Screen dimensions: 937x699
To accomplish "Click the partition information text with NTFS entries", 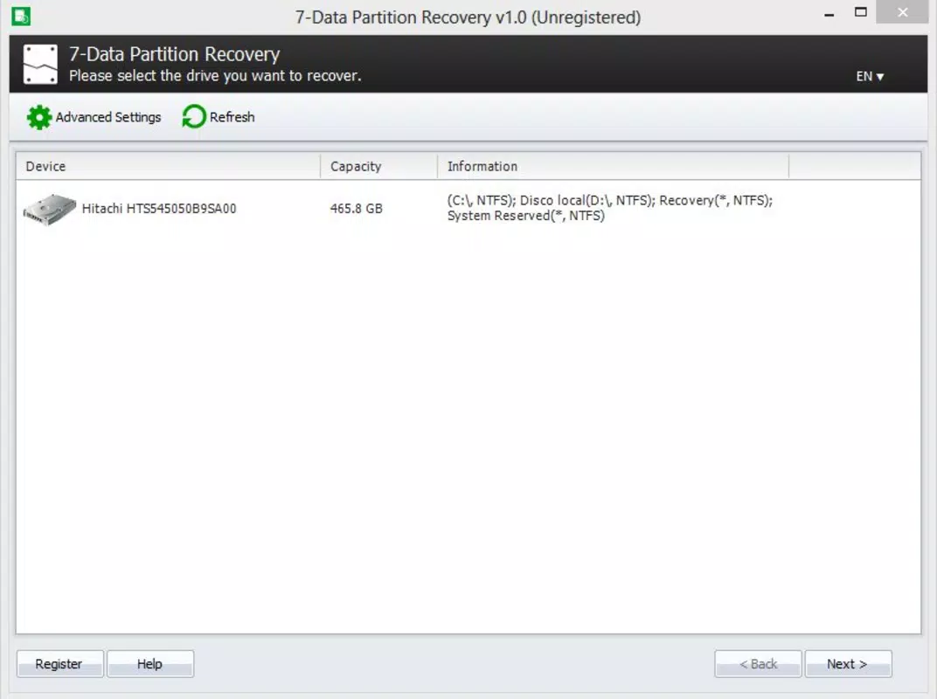I will click(x=609, y=208).
